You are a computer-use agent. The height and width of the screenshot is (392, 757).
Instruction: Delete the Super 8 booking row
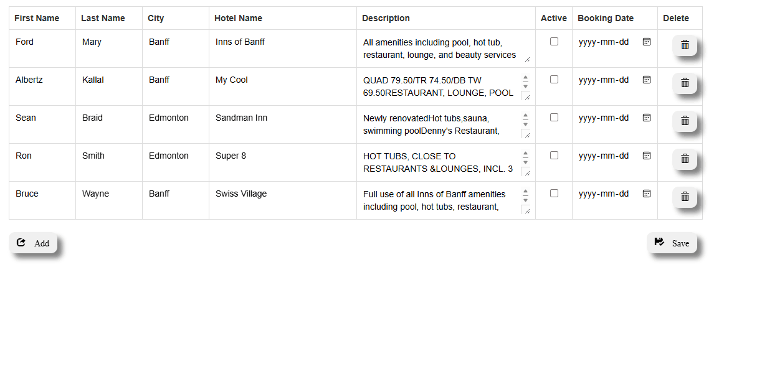[x=685, y=159]
